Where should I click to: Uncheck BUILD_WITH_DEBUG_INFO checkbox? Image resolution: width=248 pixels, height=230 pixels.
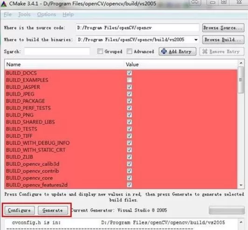click(x=130, y=143)
